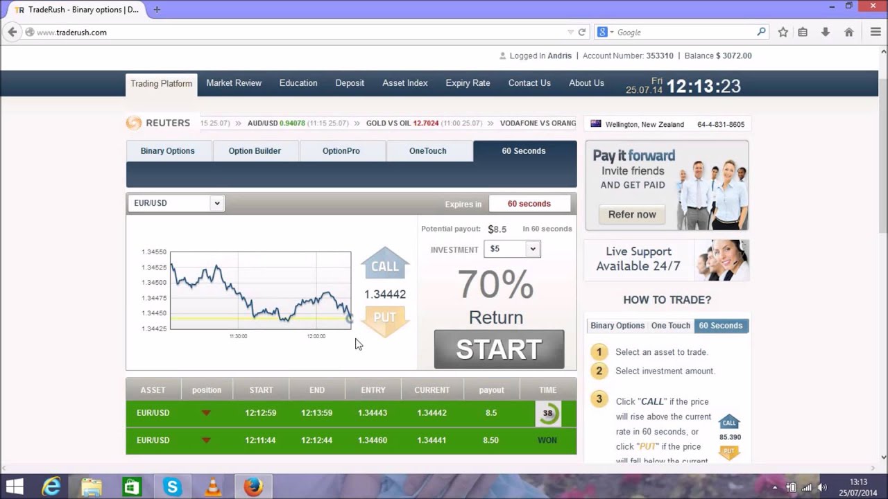Screen dimensions: 888x499
Task: Open the About Us page
Action: pos(586,83)
